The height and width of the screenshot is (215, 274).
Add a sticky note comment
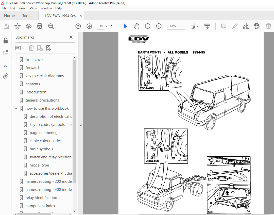[224, 26]
